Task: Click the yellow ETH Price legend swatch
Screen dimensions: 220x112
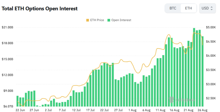Action: click(x=88, y=20)
